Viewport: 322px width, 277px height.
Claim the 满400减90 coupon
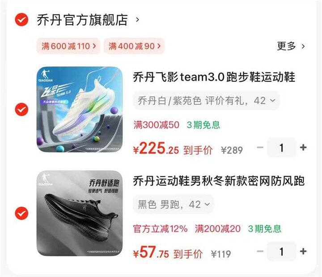click(x=134, y=46)
